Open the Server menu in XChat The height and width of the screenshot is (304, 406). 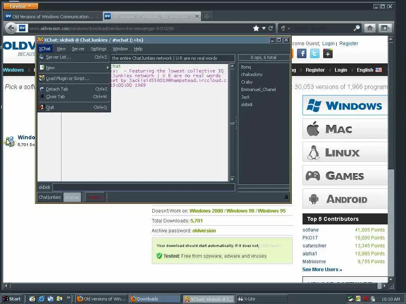point(78,49)
